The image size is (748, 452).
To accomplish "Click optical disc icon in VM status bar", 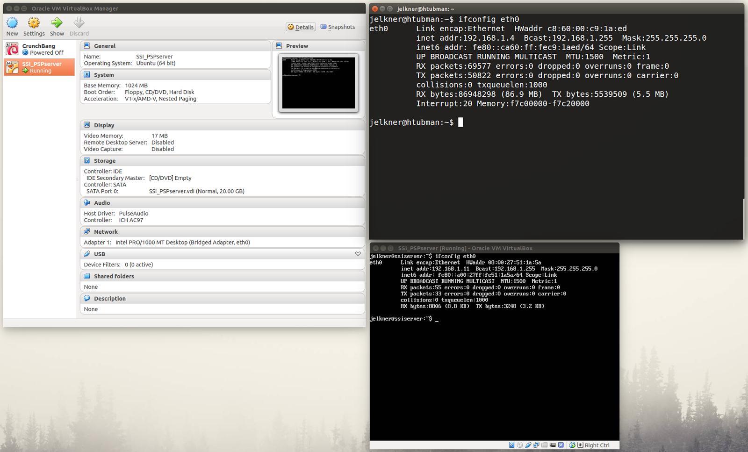I will tap(520, 445).
